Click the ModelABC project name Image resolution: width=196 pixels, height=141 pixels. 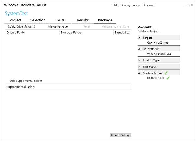tap(145, 28)
